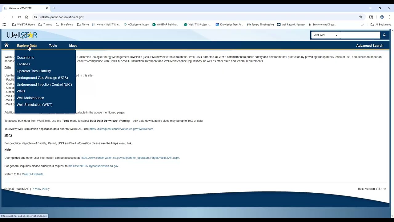Bookmark this page with the star icon
The width and height of the screenshot is (394, 222).
[361, 17]
